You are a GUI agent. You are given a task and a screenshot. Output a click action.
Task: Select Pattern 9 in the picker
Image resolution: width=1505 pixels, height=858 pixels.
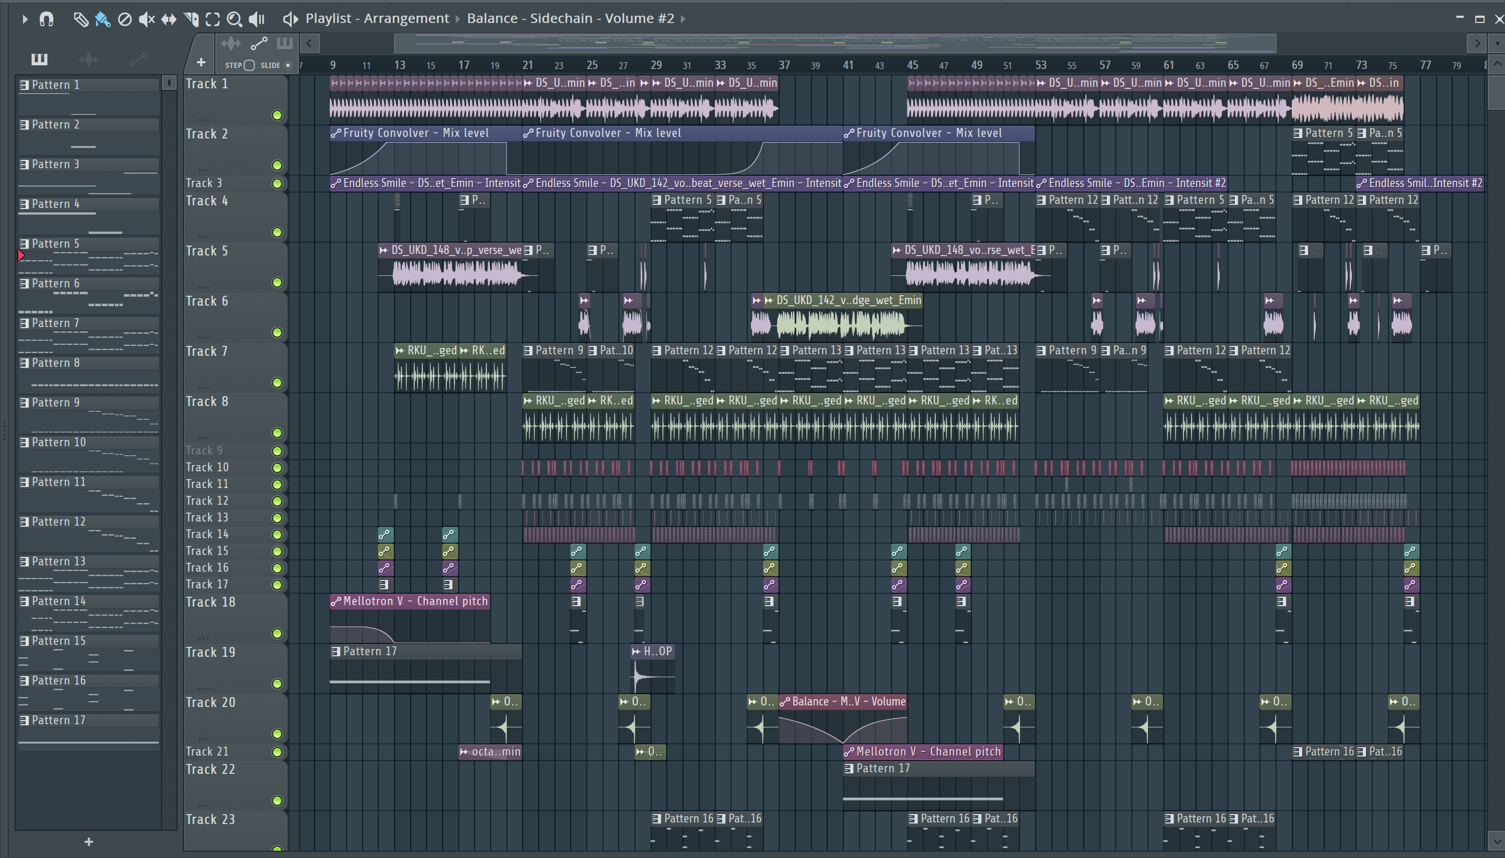pos(88,403)
